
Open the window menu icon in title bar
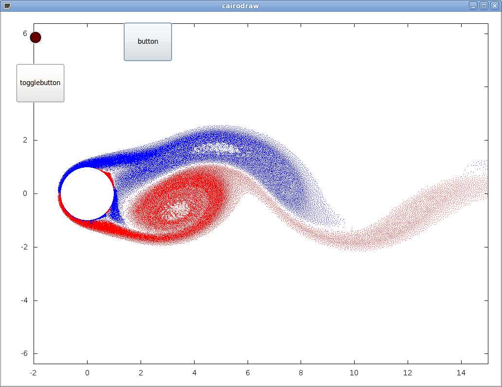[7, 6]
